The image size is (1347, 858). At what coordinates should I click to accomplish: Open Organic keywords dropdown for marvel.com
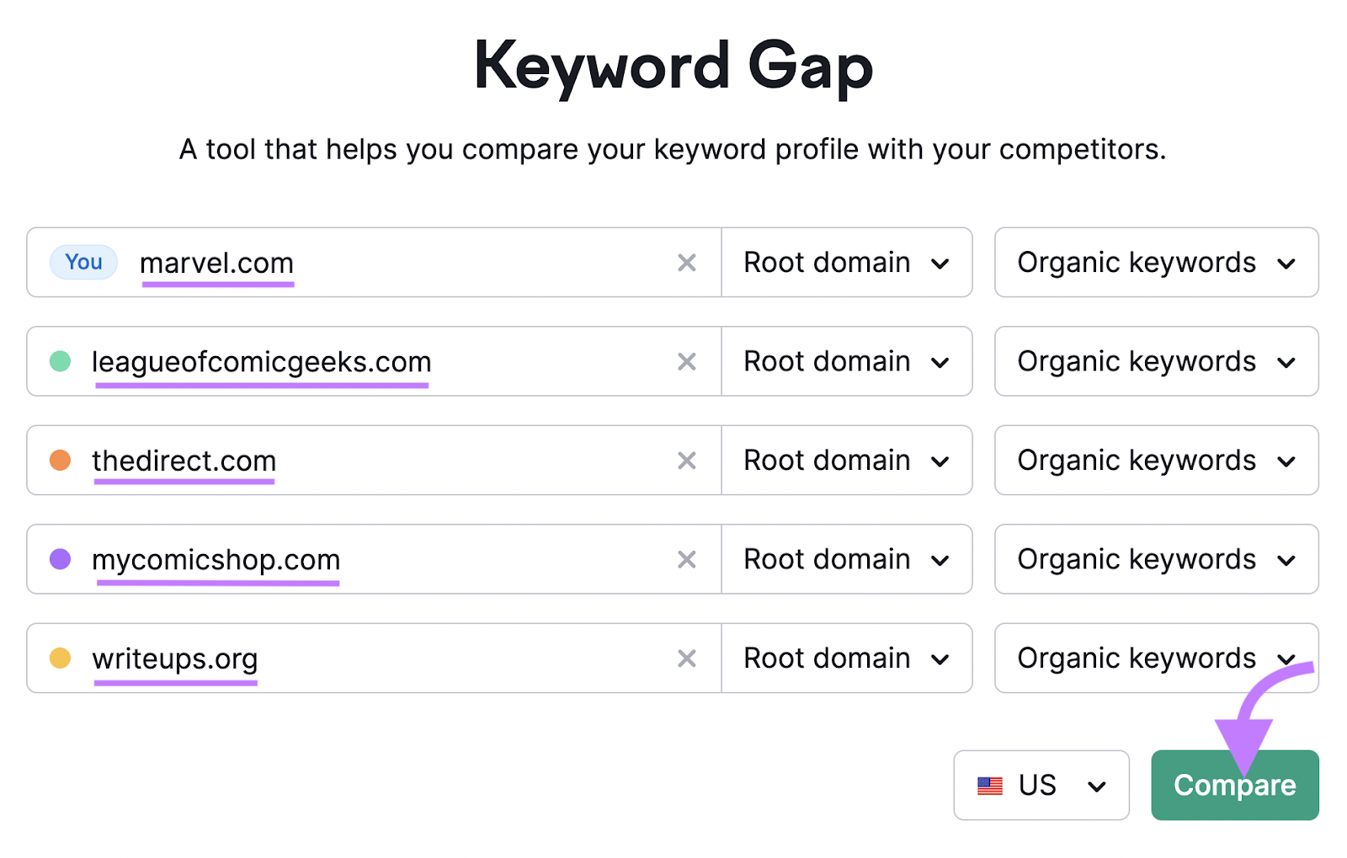(x=1155, y=263)
